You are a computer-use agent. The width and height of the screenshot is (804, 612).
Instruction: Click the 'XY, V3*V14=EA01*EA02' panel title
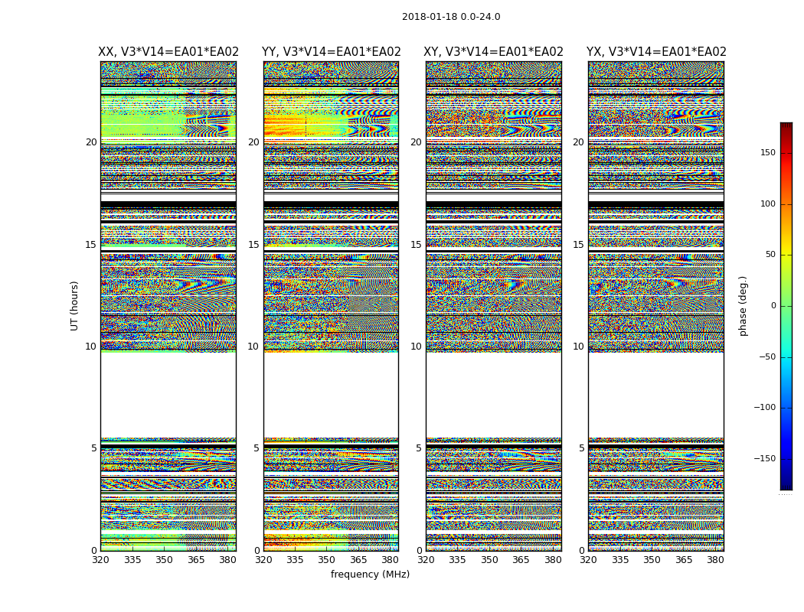[493, 52]
